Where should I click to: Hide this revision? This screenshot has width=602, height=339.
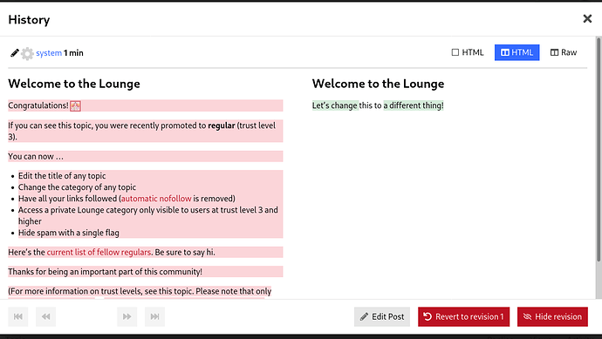(x=552, y=316)
